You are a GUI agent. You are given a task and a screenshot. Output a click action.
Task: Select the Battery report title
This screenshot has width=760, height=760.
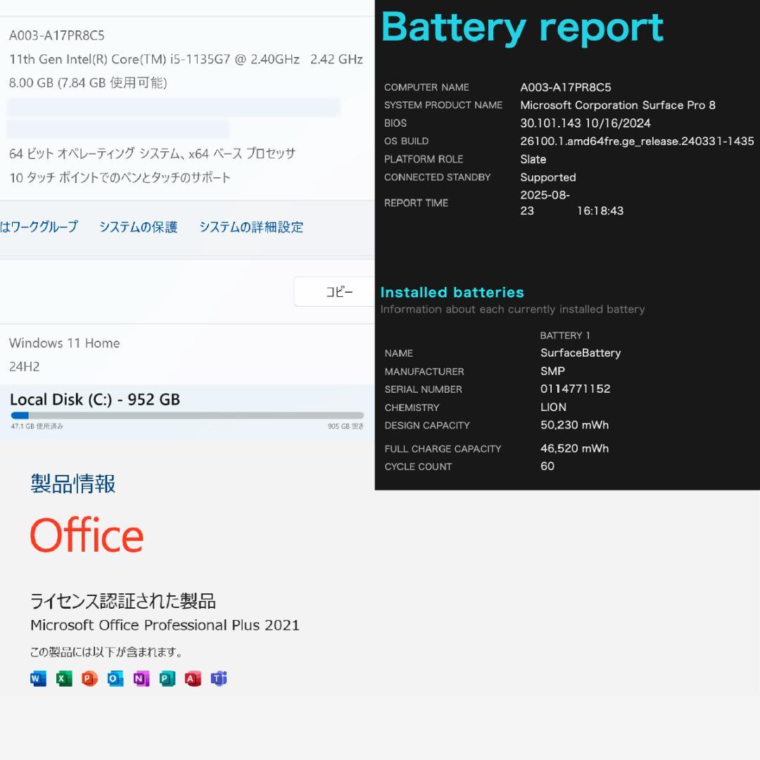click(521, 27)
